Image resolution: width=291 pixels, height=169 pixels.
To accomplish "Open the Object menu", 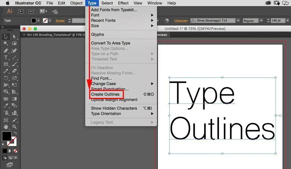I will [x=76, y=3].
